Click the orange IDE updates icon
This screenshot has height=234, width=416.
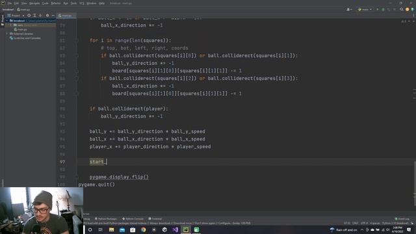coord(408,9)
